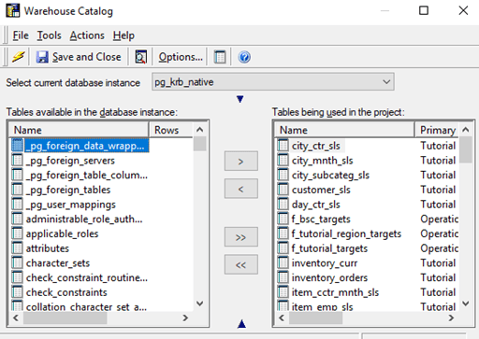Click the Options... toolbar button

pos(181,57)
